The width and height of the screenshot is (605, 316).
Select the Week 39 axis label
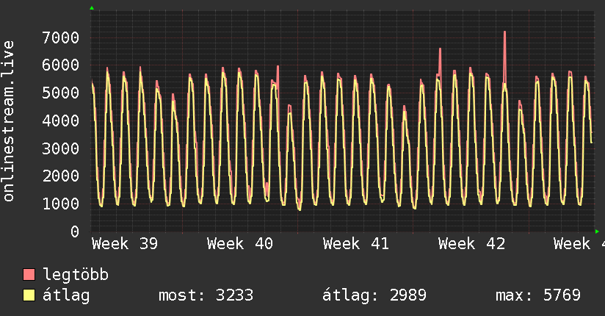(x=125, y=244)
